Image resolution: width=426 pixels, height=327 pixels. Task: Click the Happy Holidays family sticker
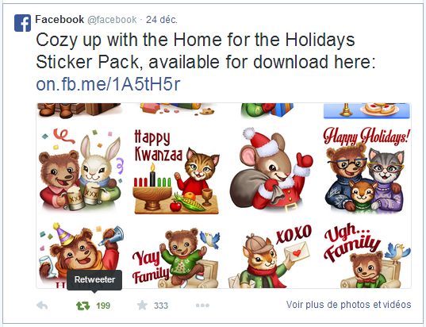tap(366, 170)
